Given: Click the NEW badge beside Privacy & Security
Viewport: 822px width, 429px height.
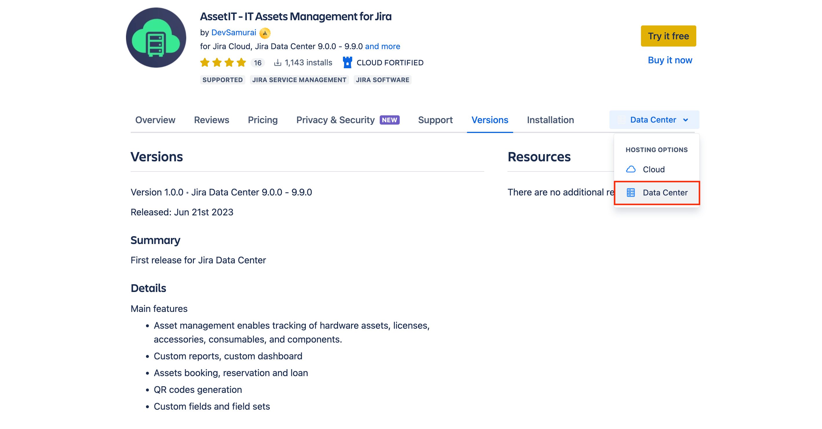Looking at the screenshot, I should point(389,120).
